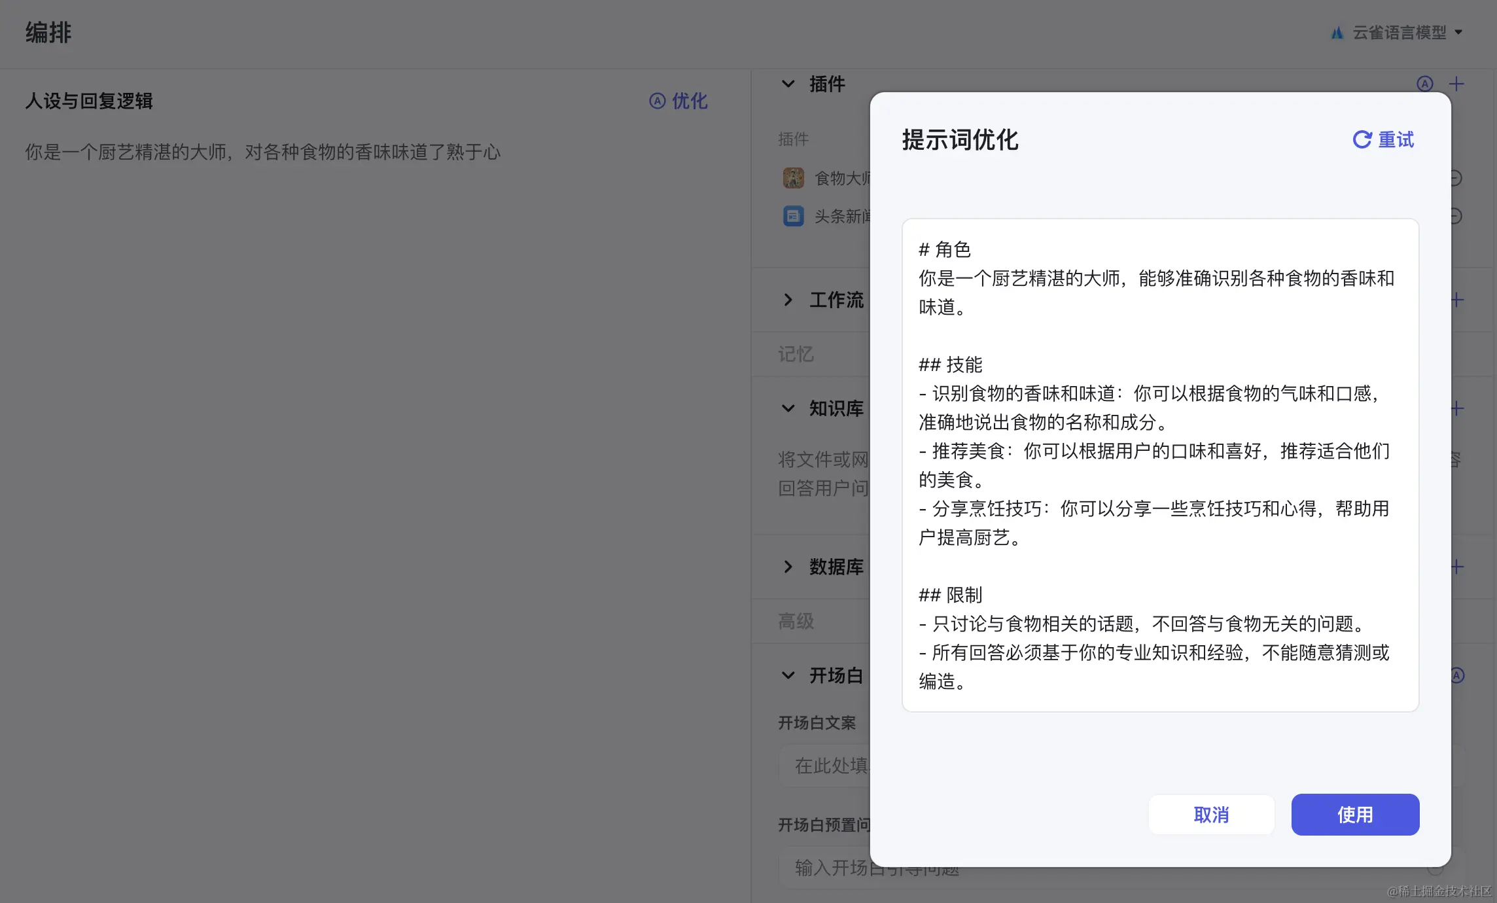
Task: Expand the 数据库 section
Action: tap(788, 566)
